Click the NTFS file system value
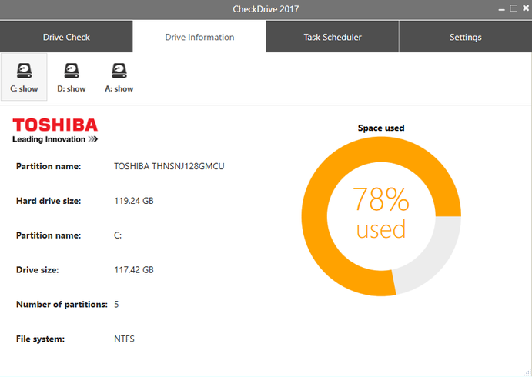The image size is (532, 377). pyautogui.click(x=124, y=339)
